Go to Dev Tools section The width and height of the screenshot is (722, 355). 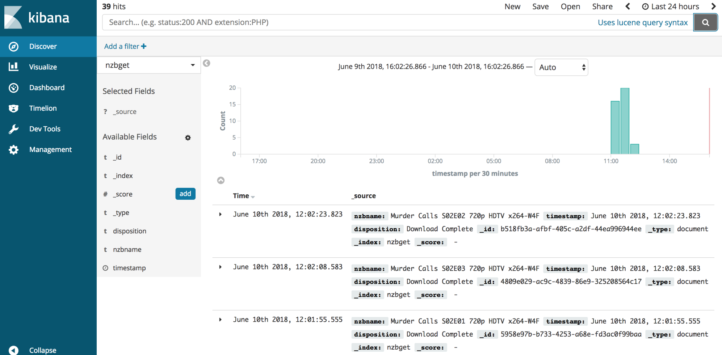click(45, 129)
